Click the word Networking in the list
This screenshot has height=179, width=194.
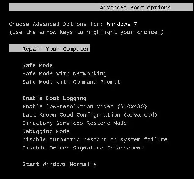click(90, 74)
